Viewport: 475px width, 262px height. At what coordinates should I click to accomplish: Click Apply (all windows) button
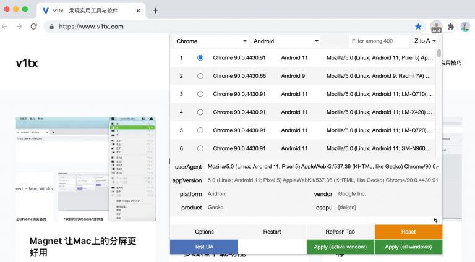coord(408,247)
